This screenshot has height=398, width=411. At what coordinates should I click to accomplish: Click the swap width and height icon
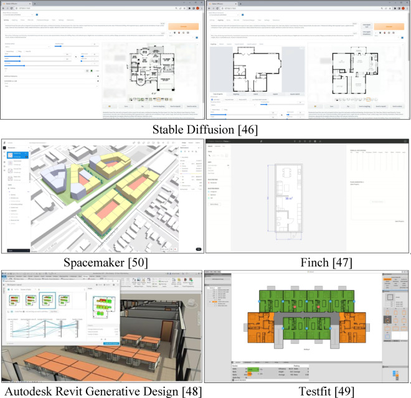click(76, 57)
